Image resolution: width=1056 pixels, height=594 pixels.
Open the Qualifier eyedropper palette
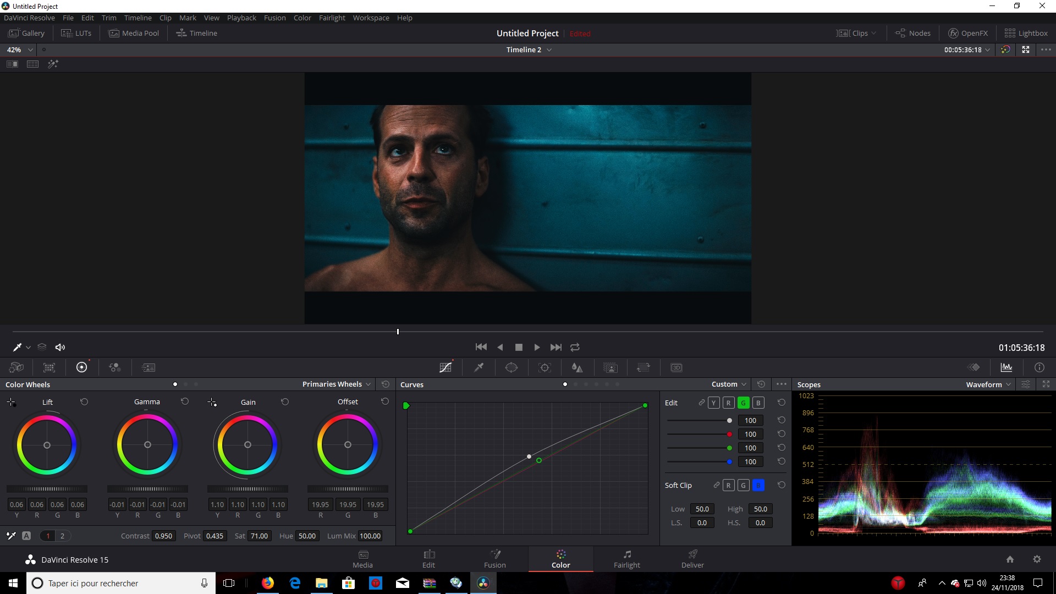coord(479,367)
